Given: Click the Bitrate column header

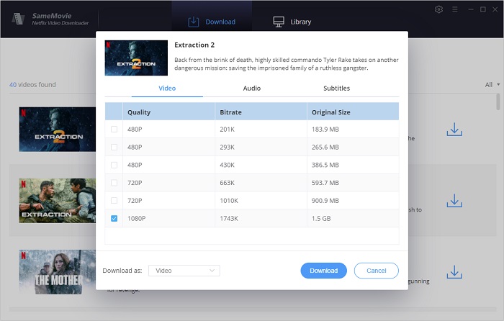Looking at the screenshot, I should 261,112.
